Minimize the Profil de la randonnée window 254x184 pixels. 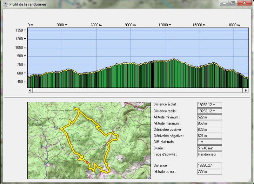point(224,3)
